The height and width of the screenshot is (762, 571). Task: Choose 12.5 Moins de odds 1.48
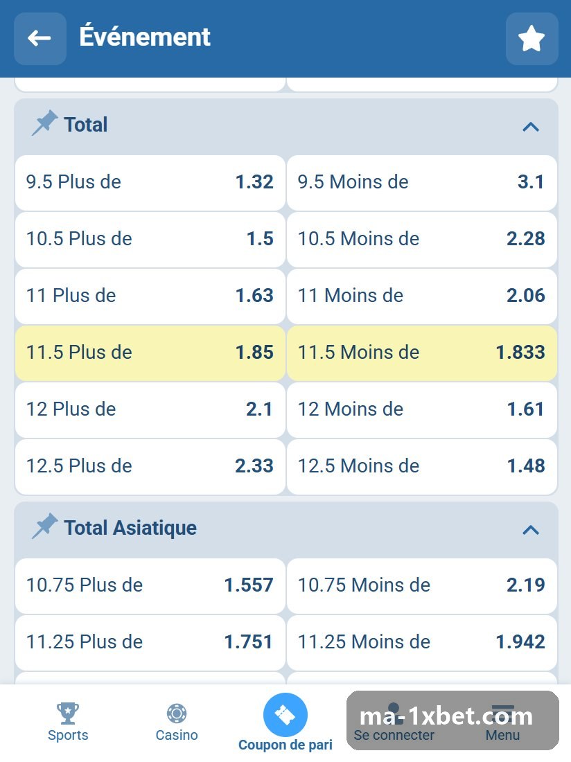[x=422, y=466]
